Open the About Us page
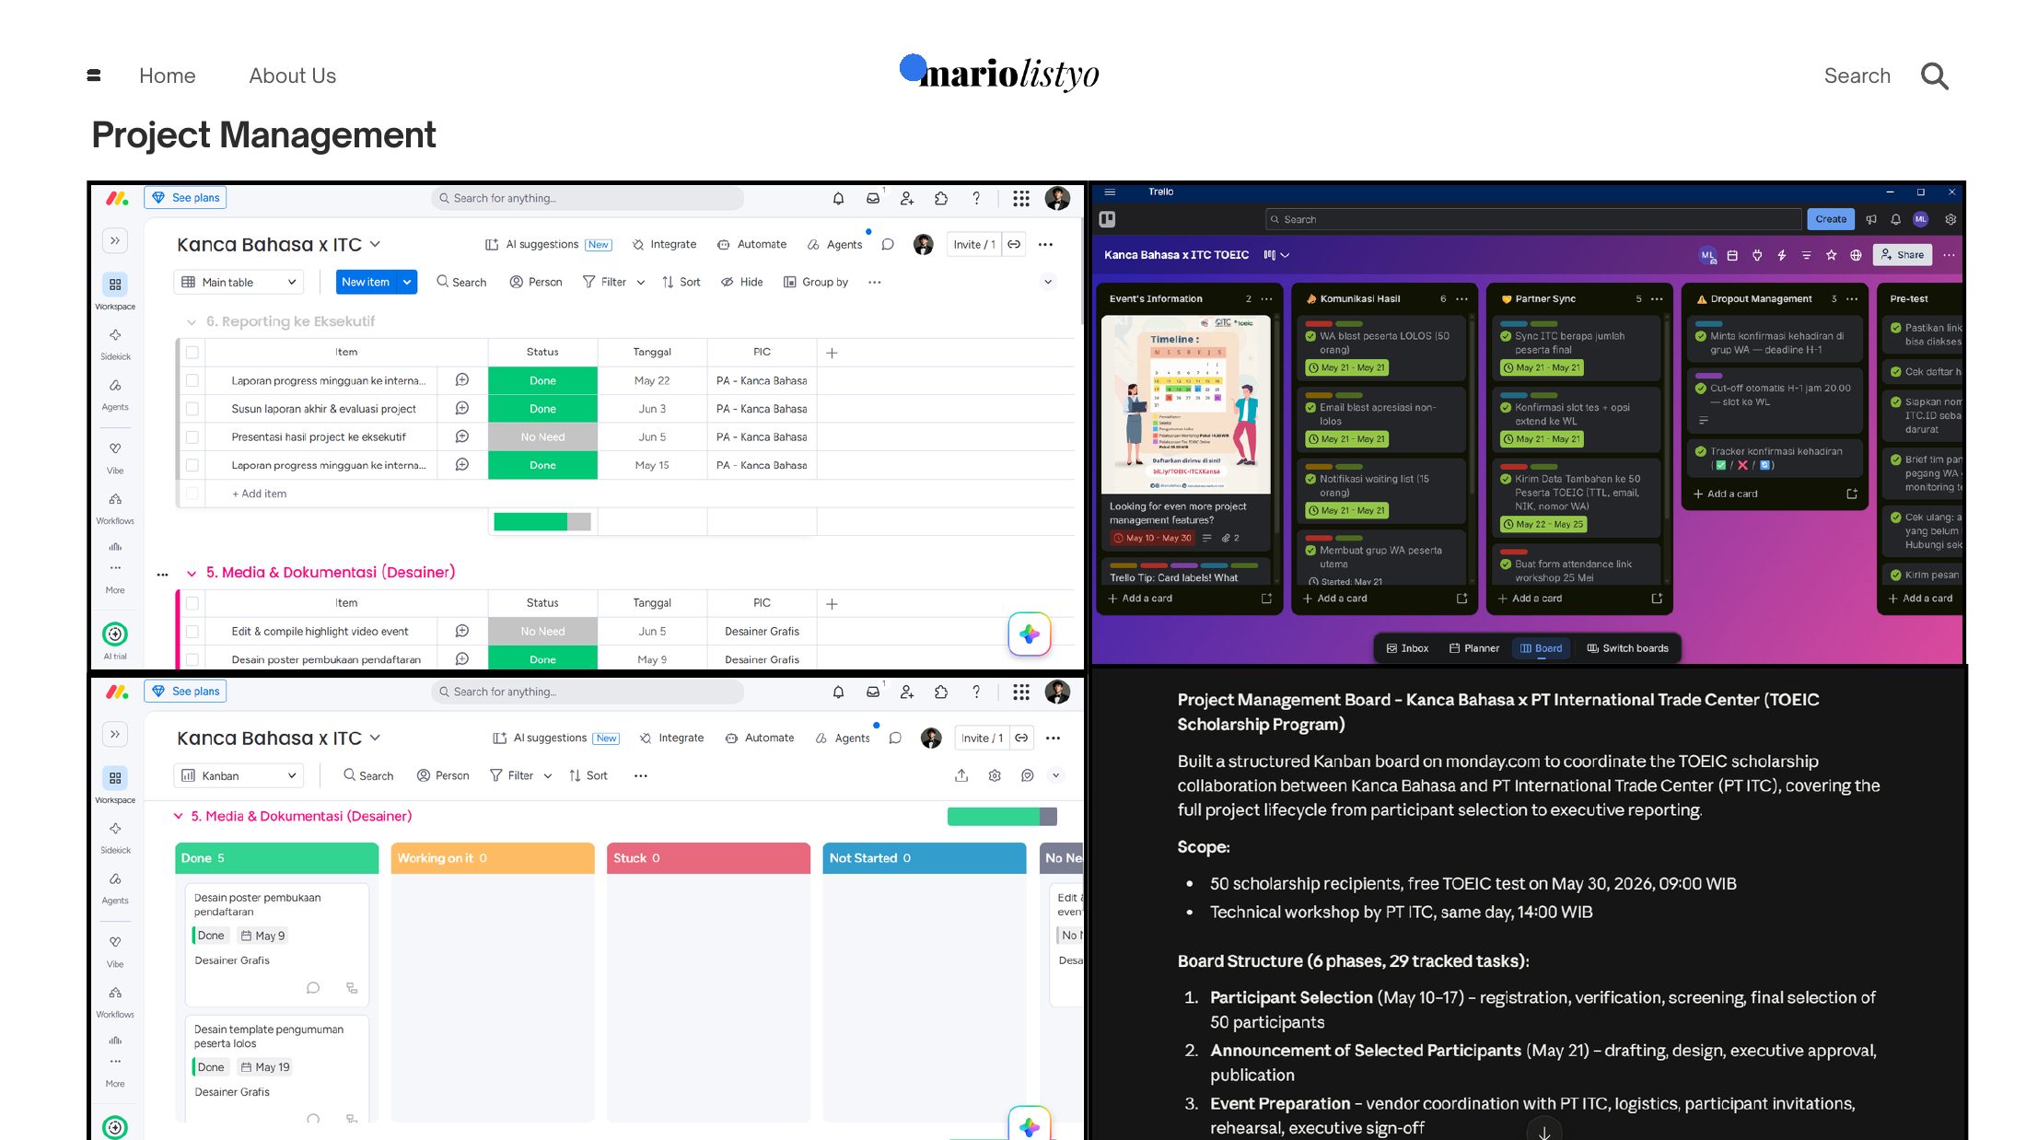 293,76
